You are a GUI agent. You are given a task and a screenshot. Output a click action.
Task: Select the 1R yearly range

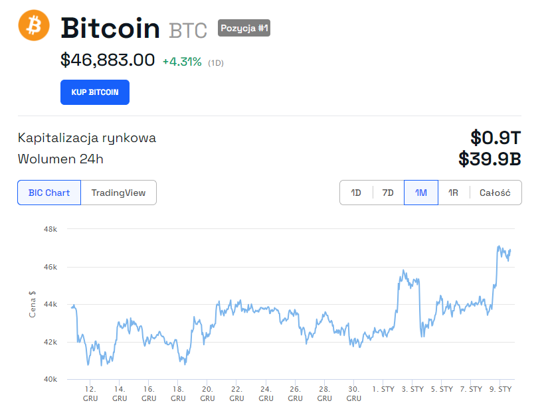(x=453, y=193)
